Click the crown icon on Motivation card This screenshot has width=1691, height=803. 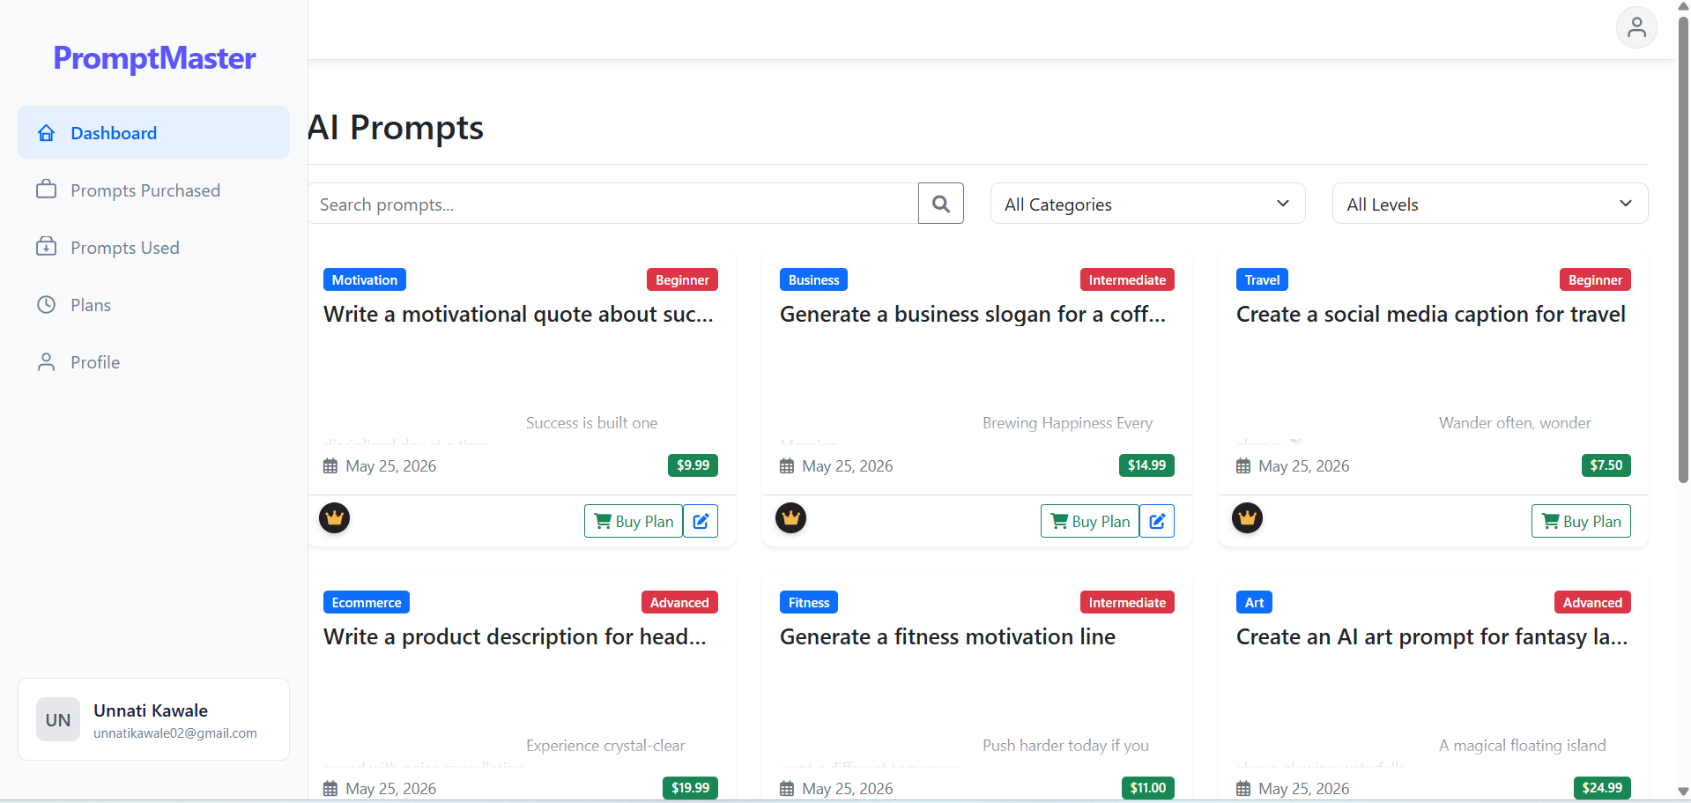pyautogui.click(x=334, y=518)
